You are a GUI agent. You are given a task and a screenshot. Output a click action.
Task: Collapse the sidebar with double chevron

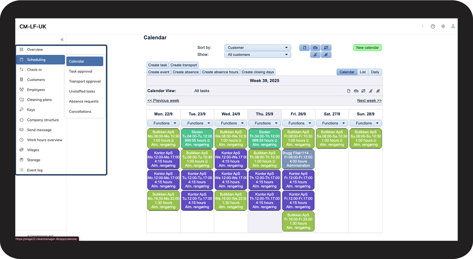(x=62, y=39)
